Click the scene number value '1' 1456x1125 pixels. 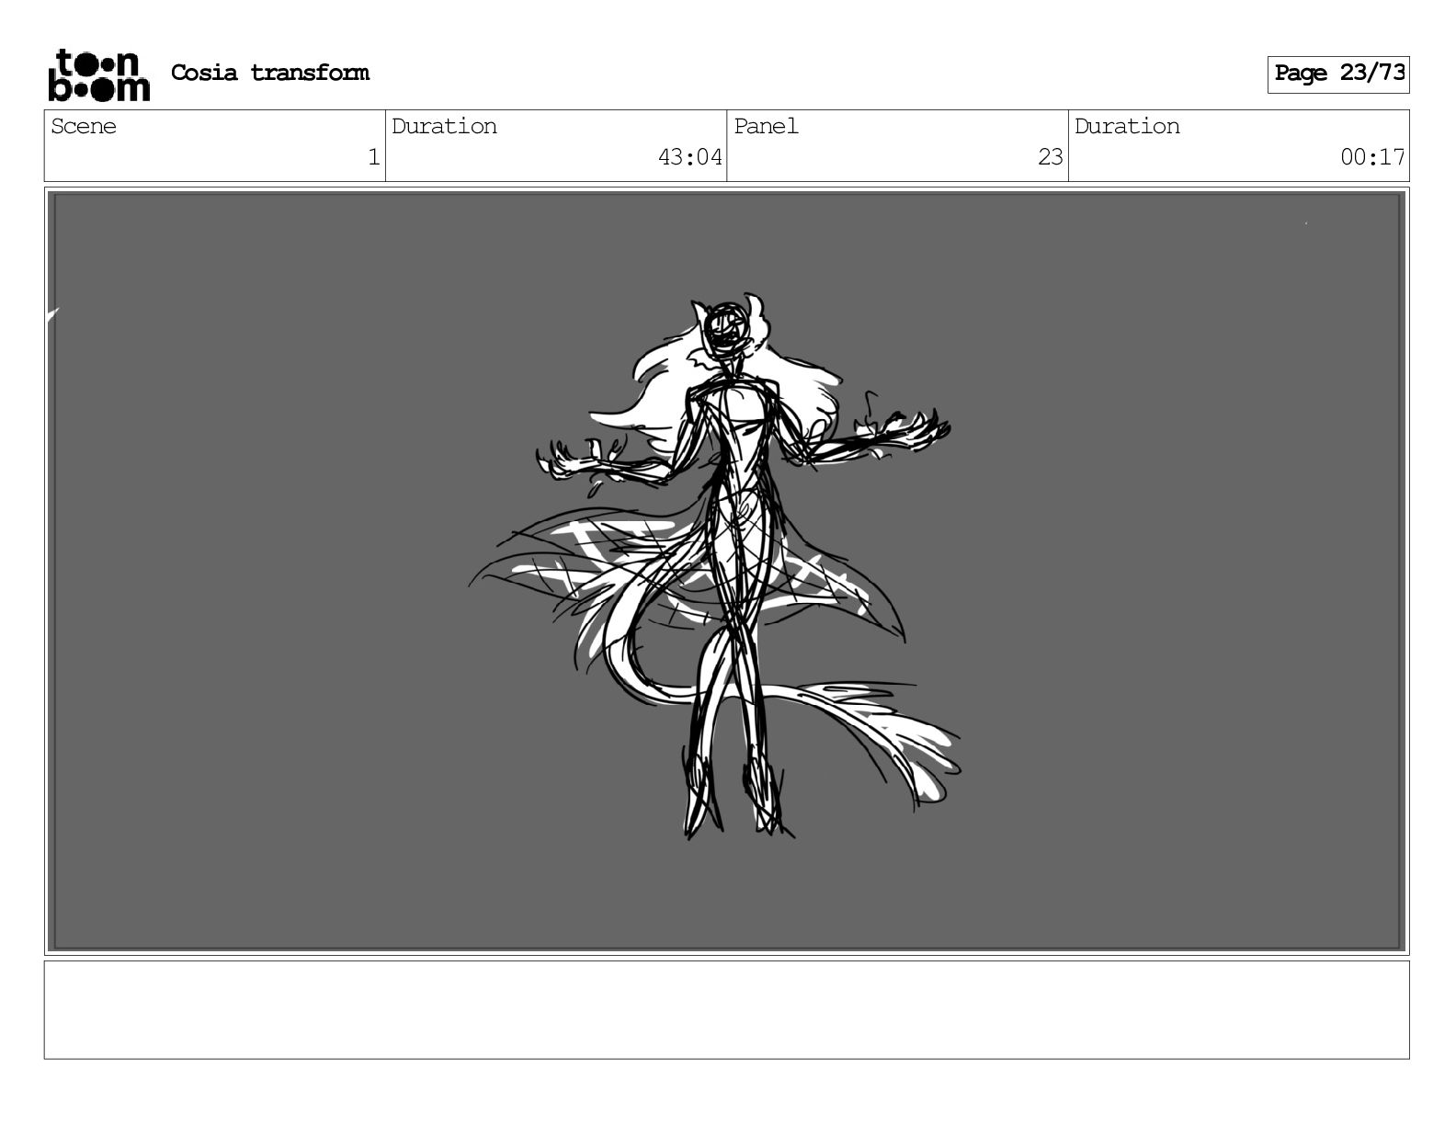click(373, 157)
